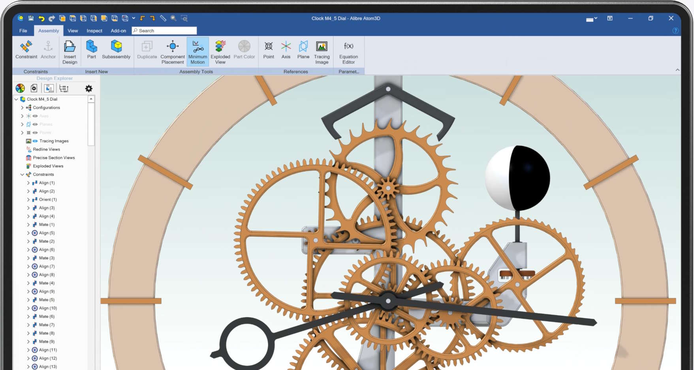Click the Subassembly insert icon
Viewport: 694px width, 370px height.
(x=116, y=47)
